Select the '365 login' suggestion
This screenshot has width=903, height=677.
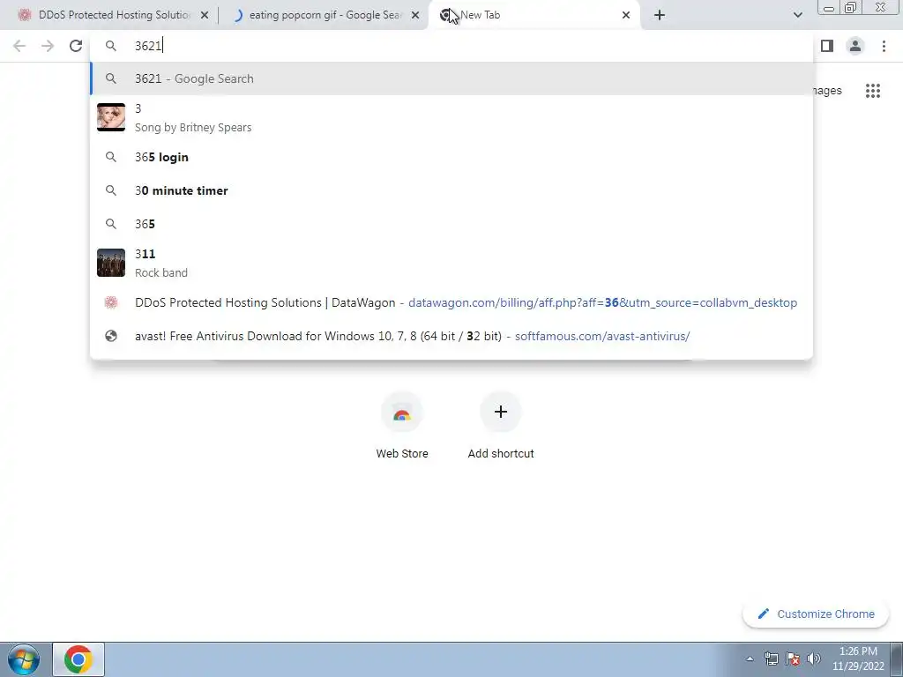click(x=452, y=157)
